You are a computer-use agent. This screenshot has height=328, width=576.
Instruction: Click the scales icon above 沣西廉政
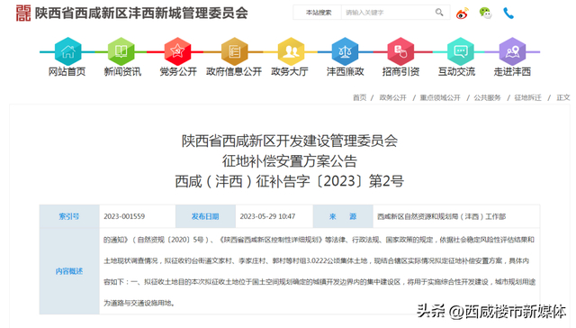click(x=345, y=51)
